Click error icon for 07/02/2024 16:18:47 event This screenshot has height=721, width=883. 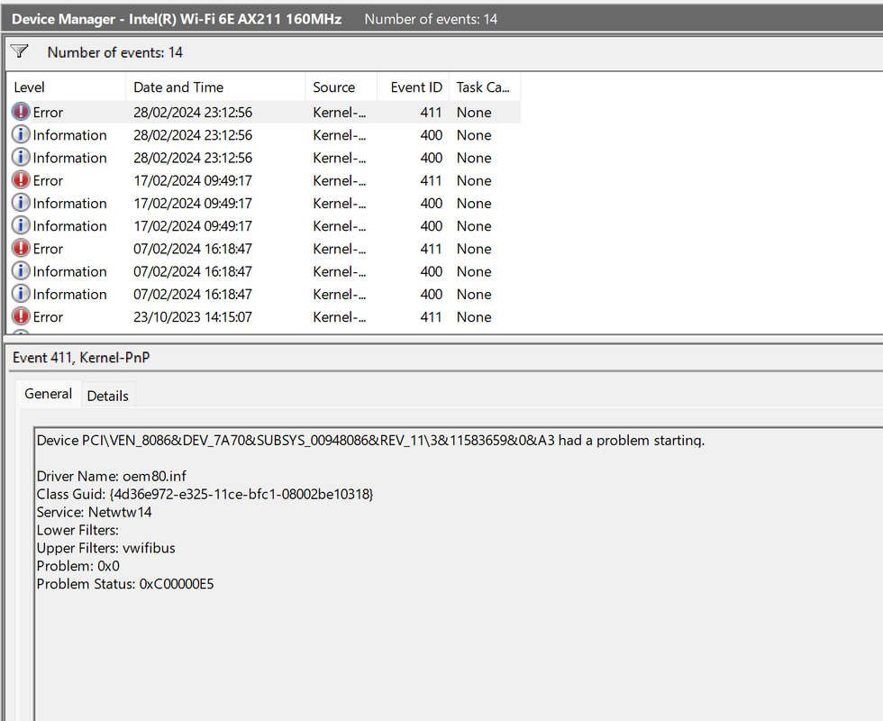(x=21, y=249)
